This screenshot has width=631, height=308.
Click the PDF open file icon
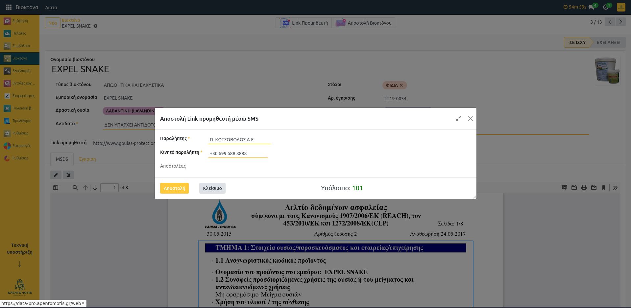tap(574, 188)
